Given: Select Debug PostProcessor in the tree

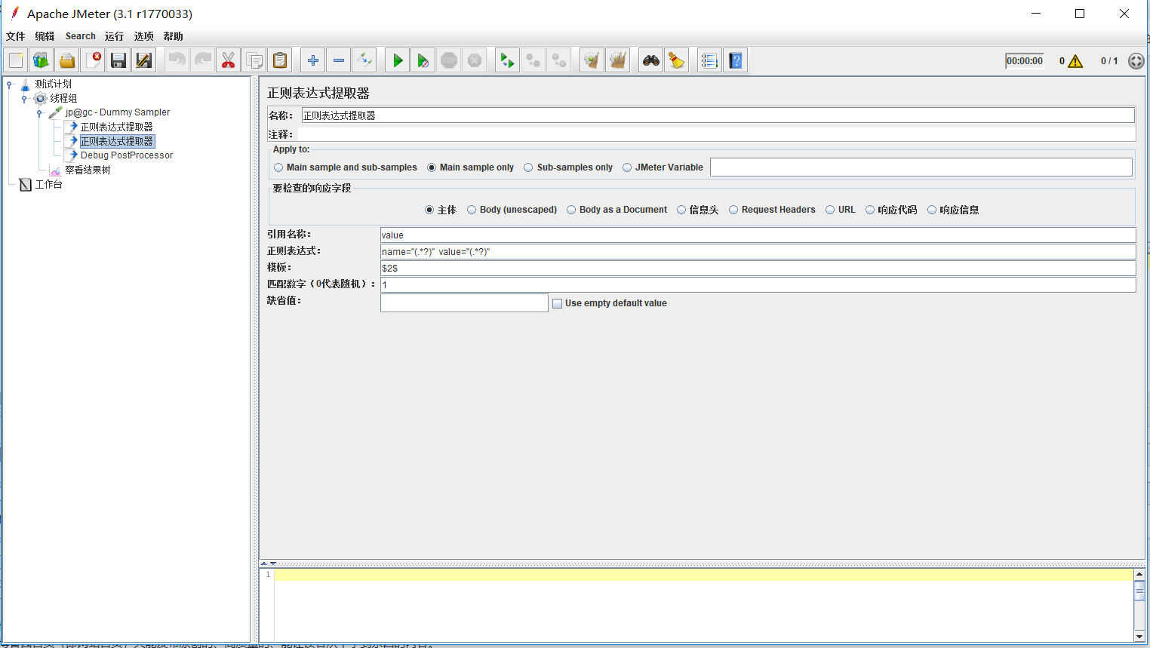Looking at the screenshot, I should pos(127,155).
